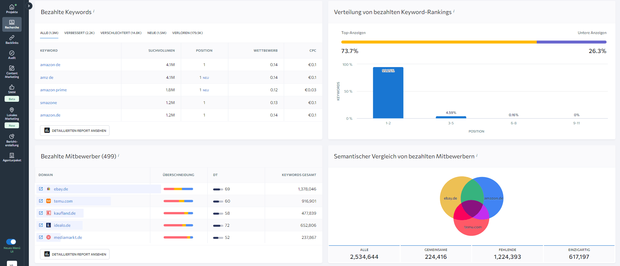Sort by KEYWORDS GESAMT column header

pos(299,175)
